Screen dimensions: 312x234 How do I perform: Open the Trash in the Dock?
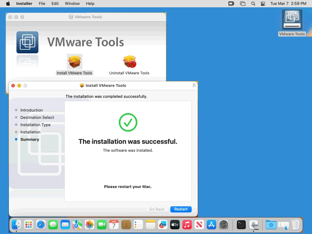coord(296,225)
